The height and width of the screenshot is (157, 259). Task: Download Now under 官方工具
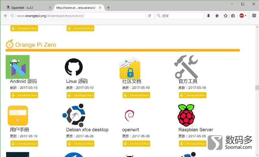coord(193,95)
